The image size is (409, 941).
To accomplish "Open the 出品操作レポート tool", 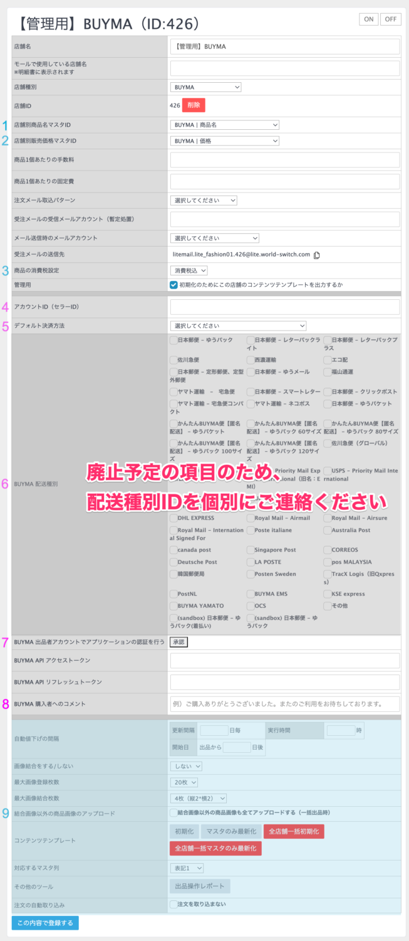I will 200,886.
